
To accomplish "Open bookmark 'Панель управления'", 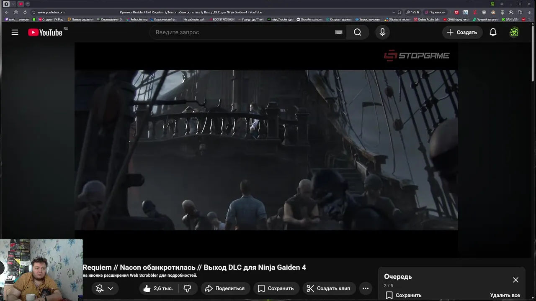I will pos(80,20).
